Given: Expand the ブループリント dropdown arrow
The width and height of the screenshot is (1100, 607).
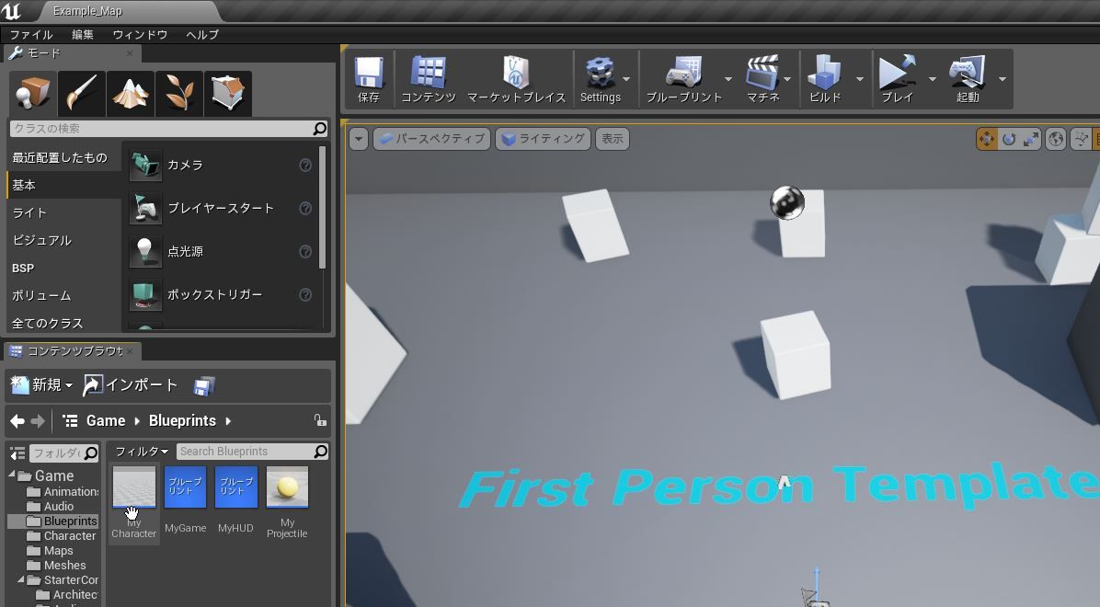Looking at the screenshot, I should 728,79.
